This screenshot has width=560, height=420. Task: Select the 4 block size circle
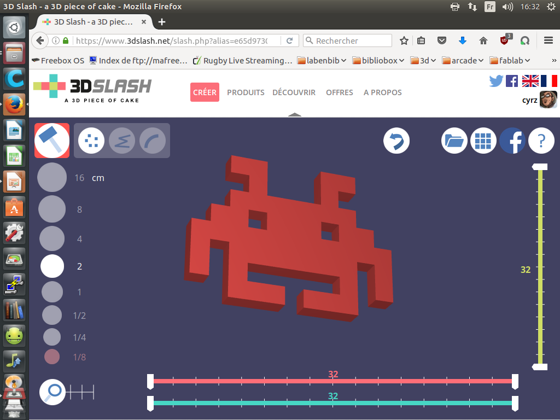[x=52, y=239]
